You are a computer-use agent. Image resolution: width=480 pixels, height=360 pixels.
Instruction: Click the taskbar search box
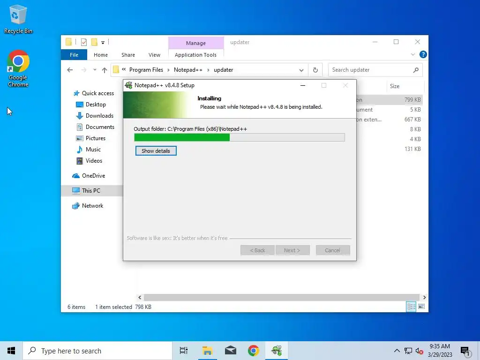pos(97,351)
